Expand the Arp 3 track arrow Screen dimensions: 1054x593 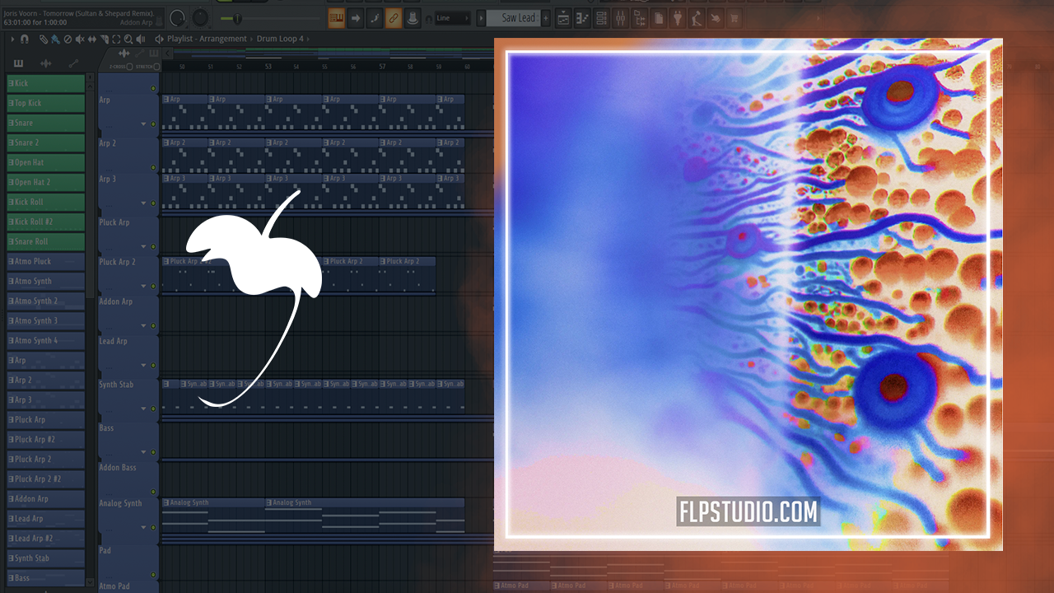pos(143,203)
